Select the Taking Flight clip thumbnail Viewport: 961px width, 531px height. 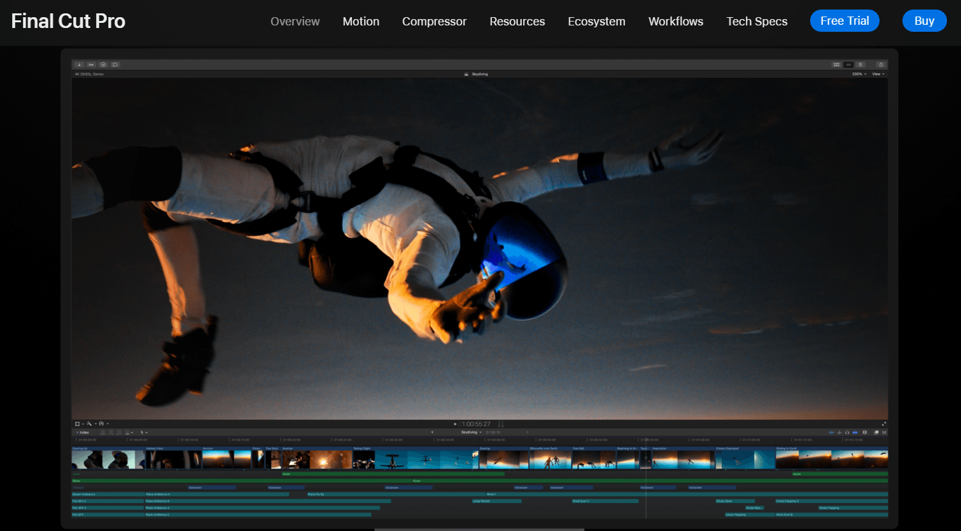coord(416,459)
